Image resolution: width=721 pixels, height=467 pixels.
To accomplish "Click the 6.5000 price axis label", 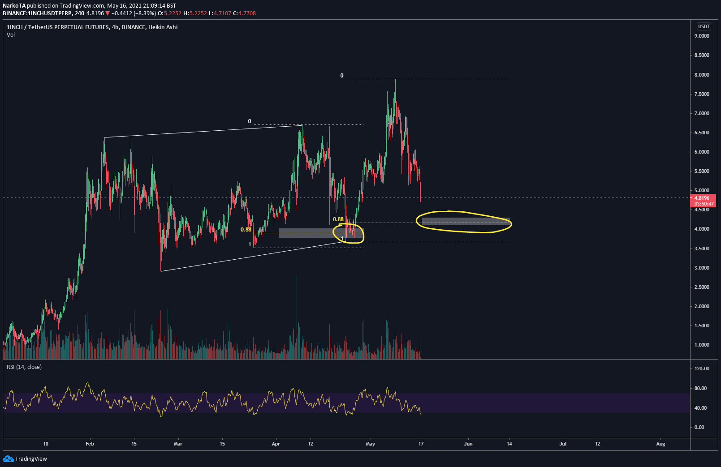I will [702, 133].
